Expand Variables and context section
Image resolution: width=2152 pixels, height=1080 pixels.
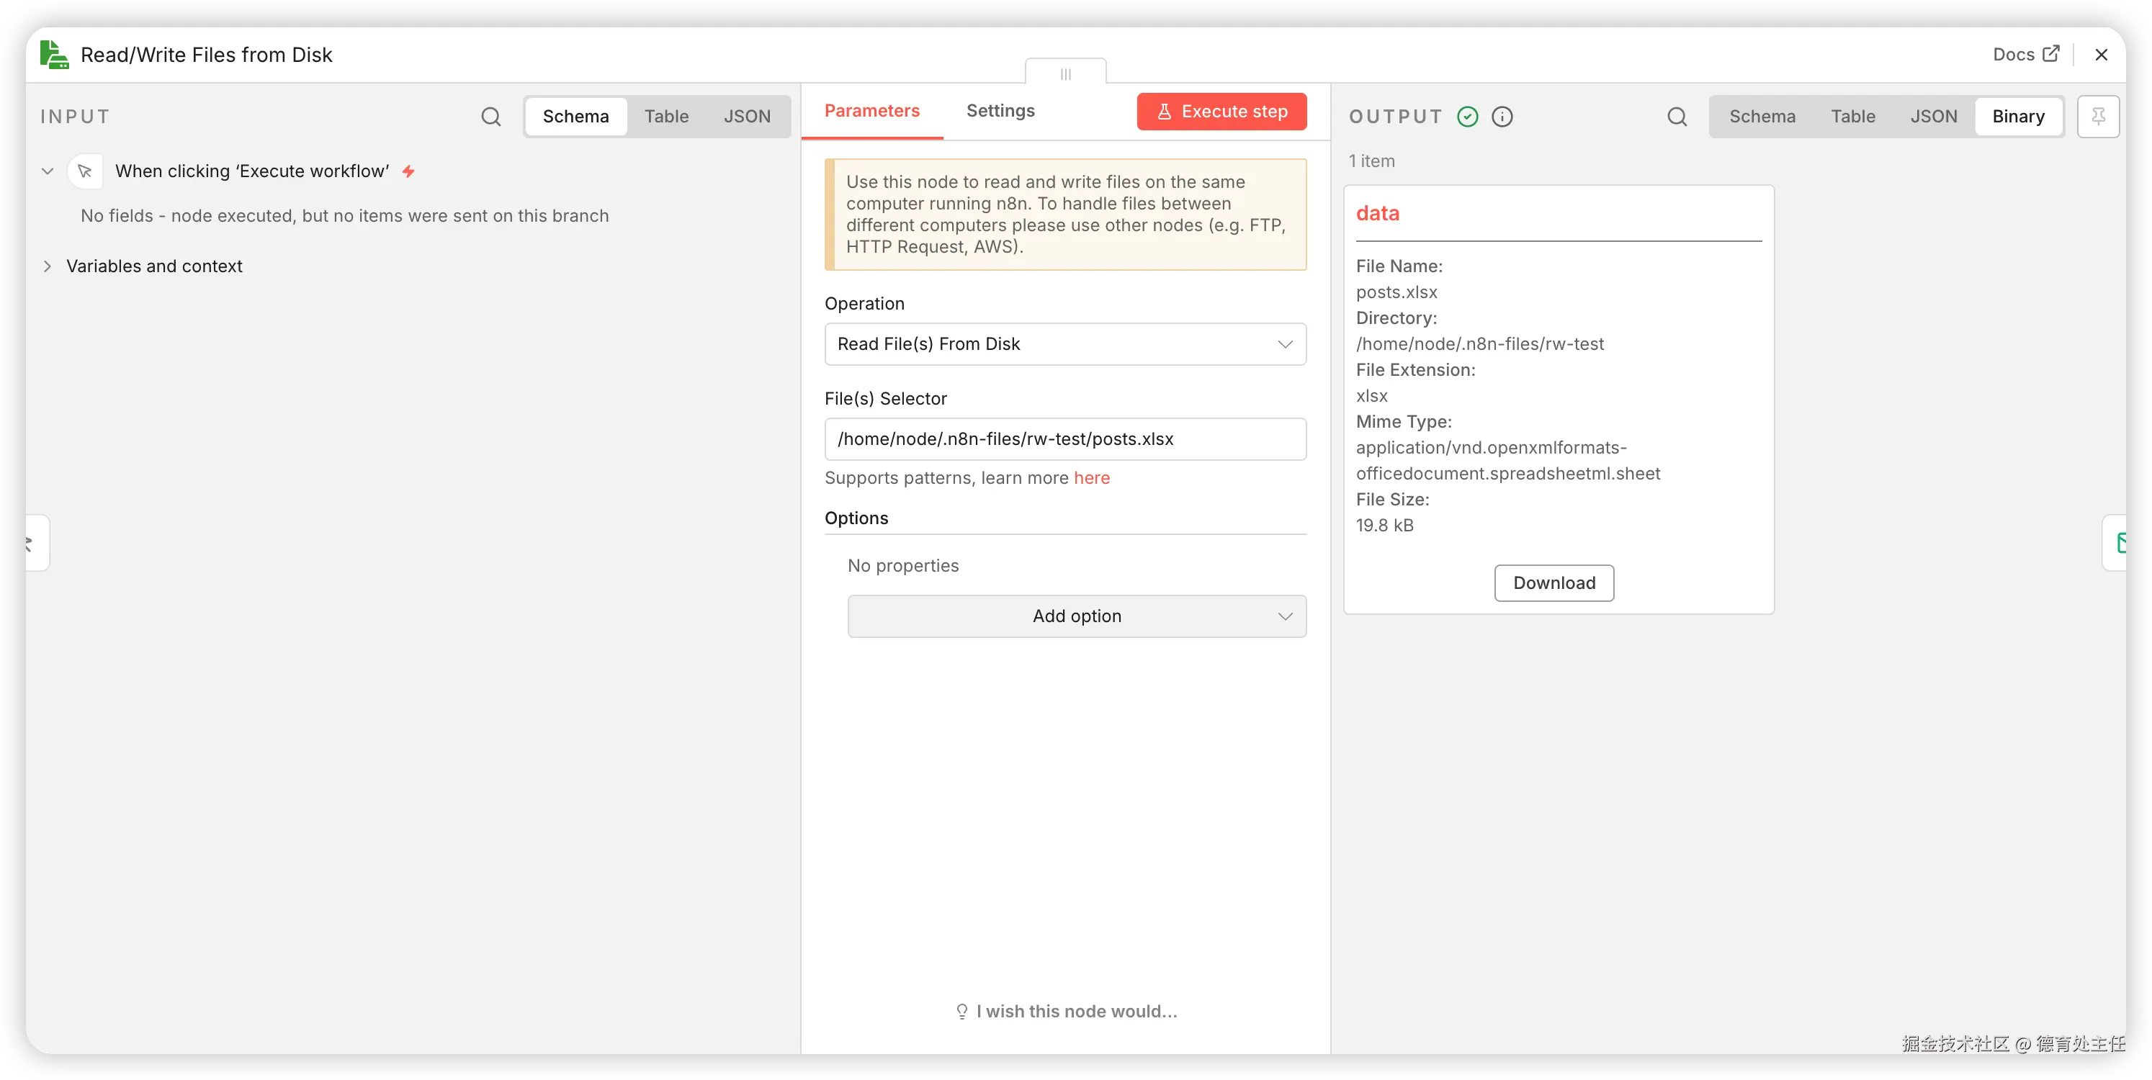click(48, 266)
